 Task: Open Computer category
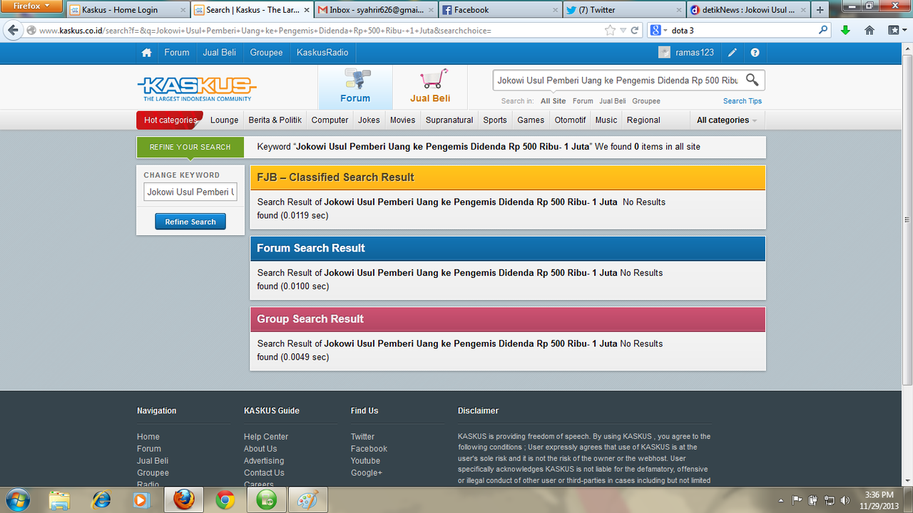click(330, 120)
